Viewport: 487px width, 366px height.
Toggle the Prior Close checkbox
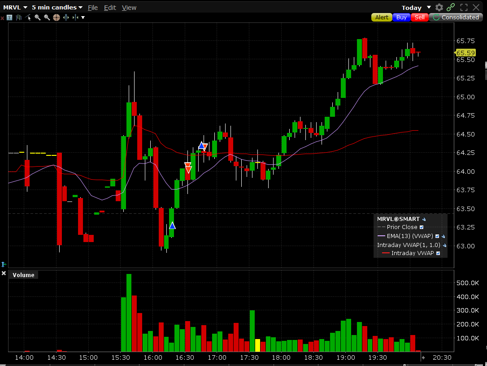pos(422,227)
